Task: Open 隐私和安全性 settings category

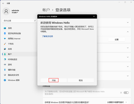Action: click(x=20, y=75)
